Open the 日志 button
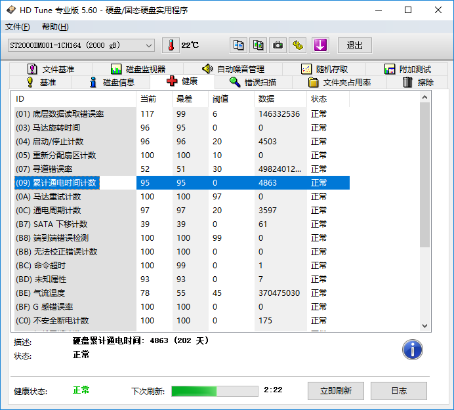454x410 pixels. 399,391
